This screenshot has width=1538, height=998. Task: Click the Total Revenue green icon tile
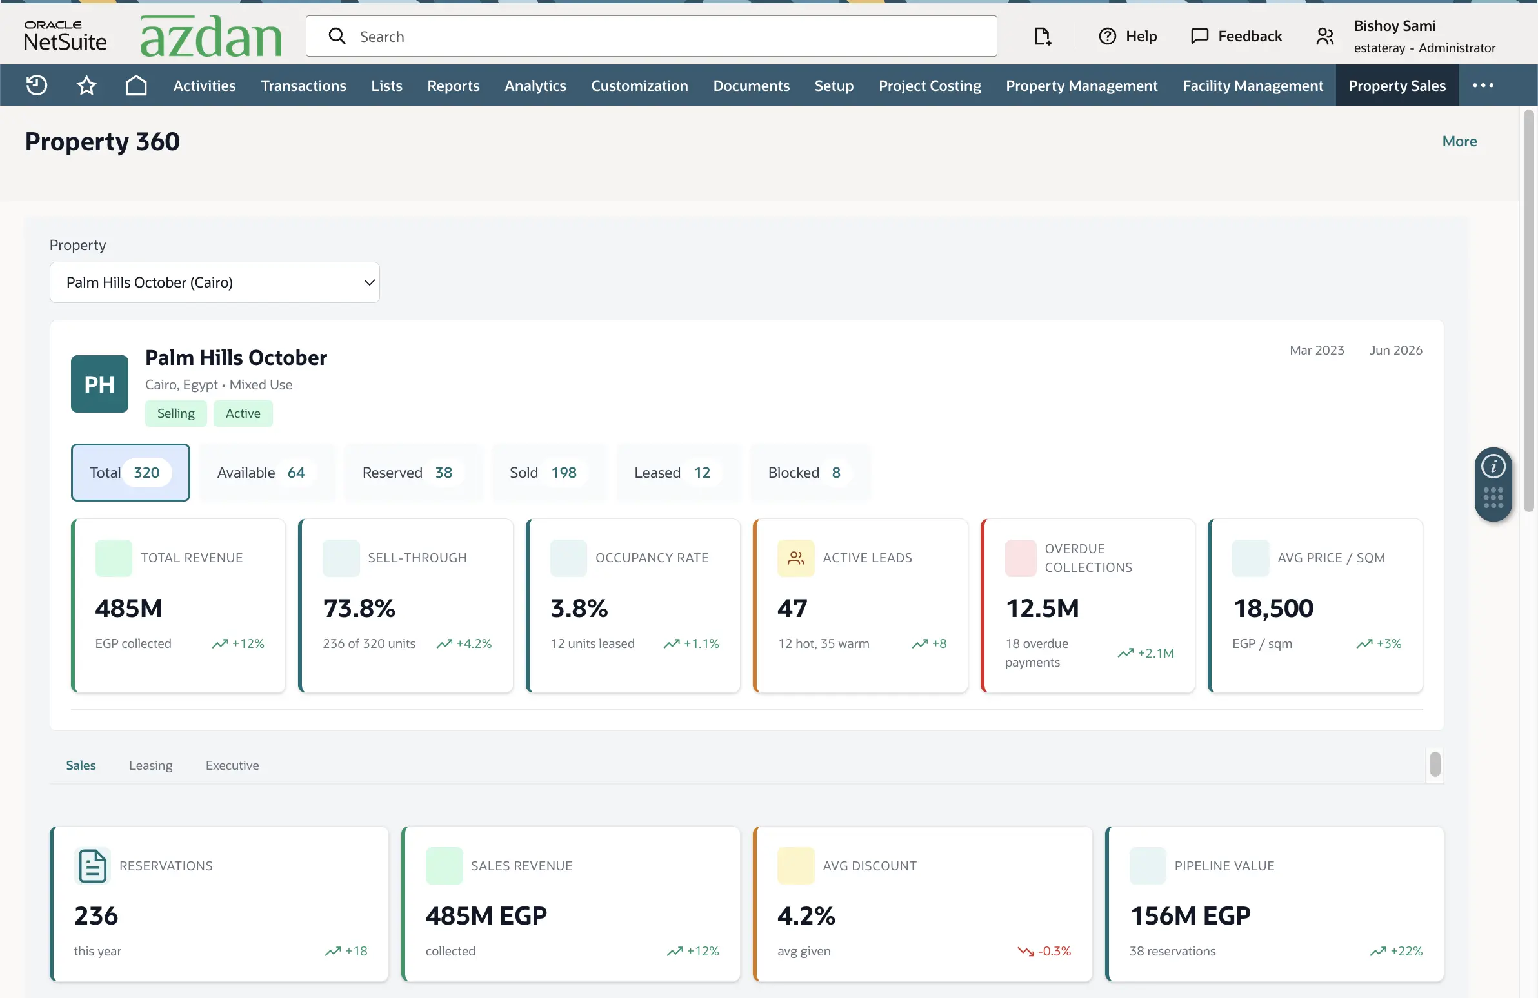[114, 558]
